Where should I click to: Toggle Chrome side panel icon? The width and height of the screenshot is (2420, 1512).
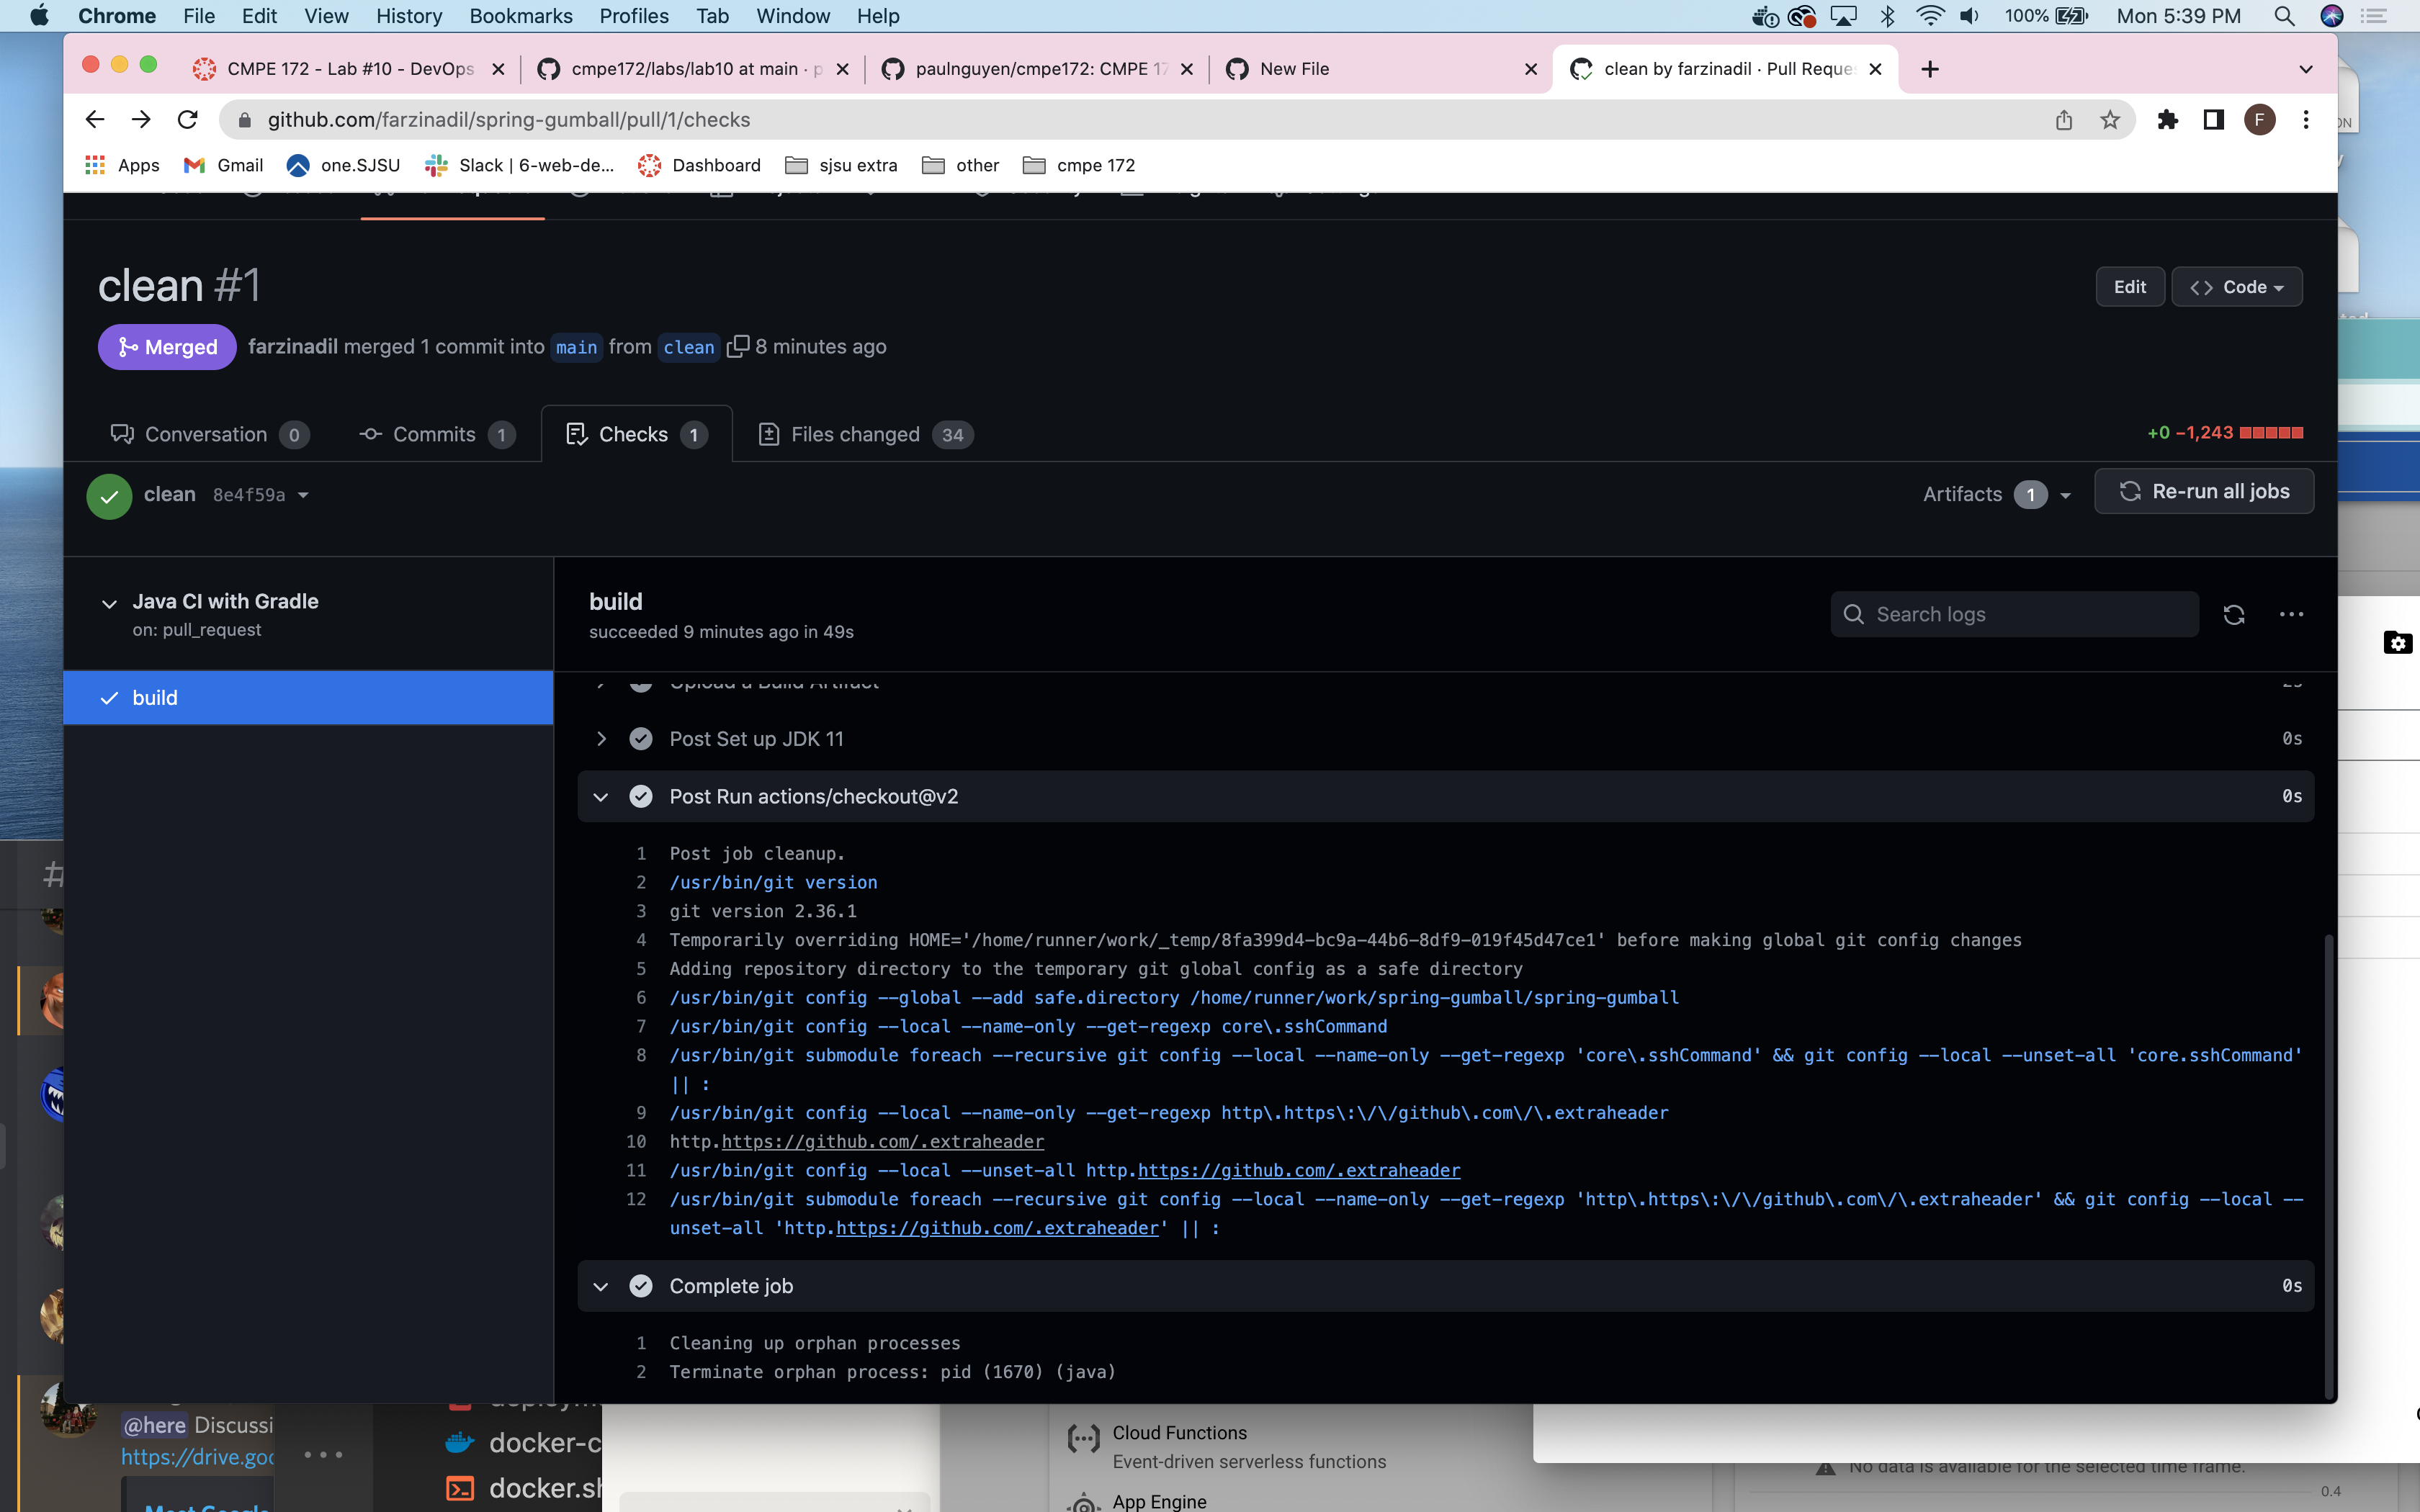click(2213, 120)
